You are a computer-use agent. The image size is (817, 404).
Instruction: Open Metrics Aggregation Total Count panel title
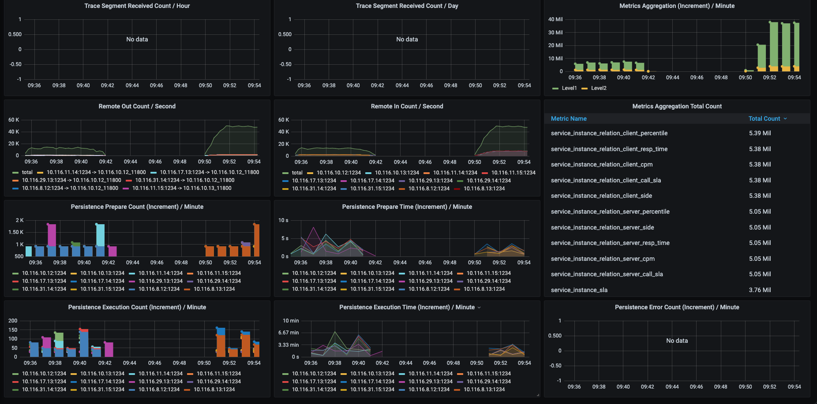pos(677,106)
